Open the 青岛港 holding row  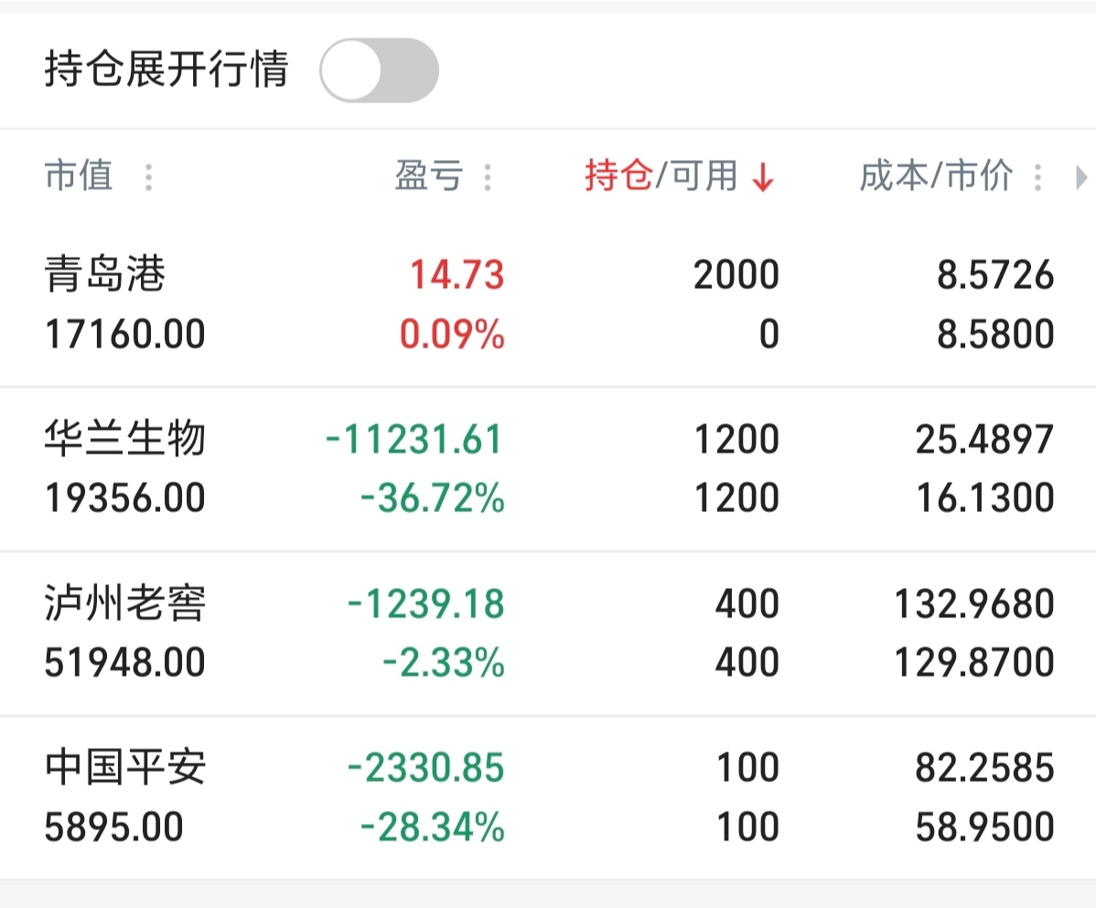[x=548, y=304]
